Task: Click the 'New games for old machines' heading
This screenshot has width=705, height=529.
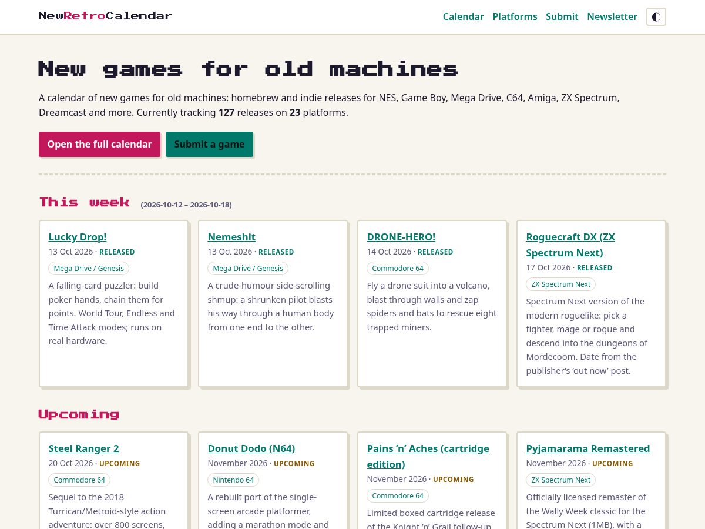Action: point(248,69)
